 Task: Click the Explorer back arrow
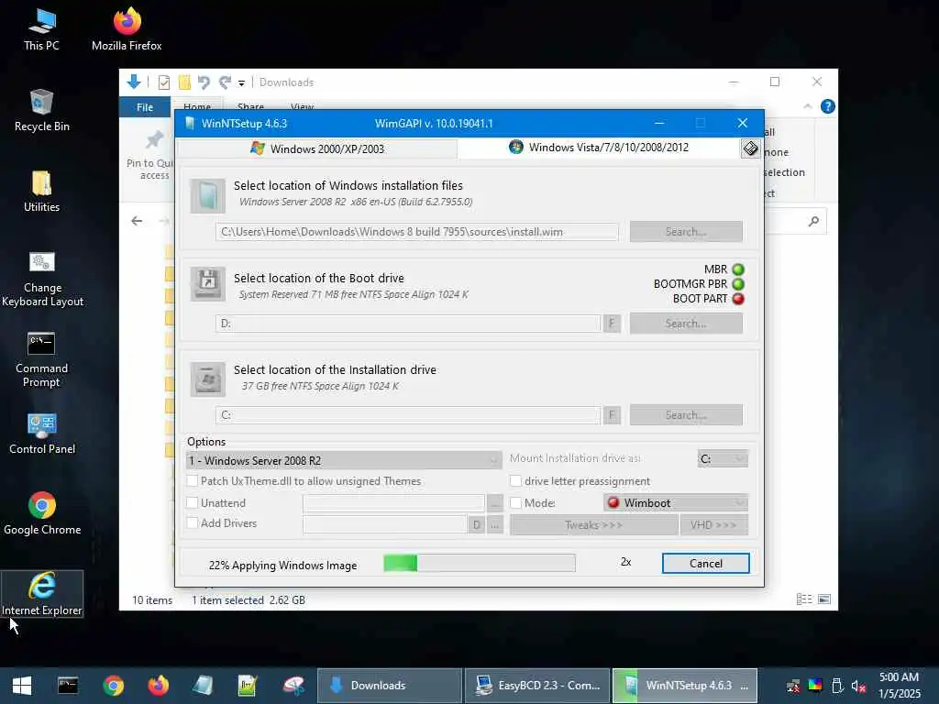pos(137,221)
